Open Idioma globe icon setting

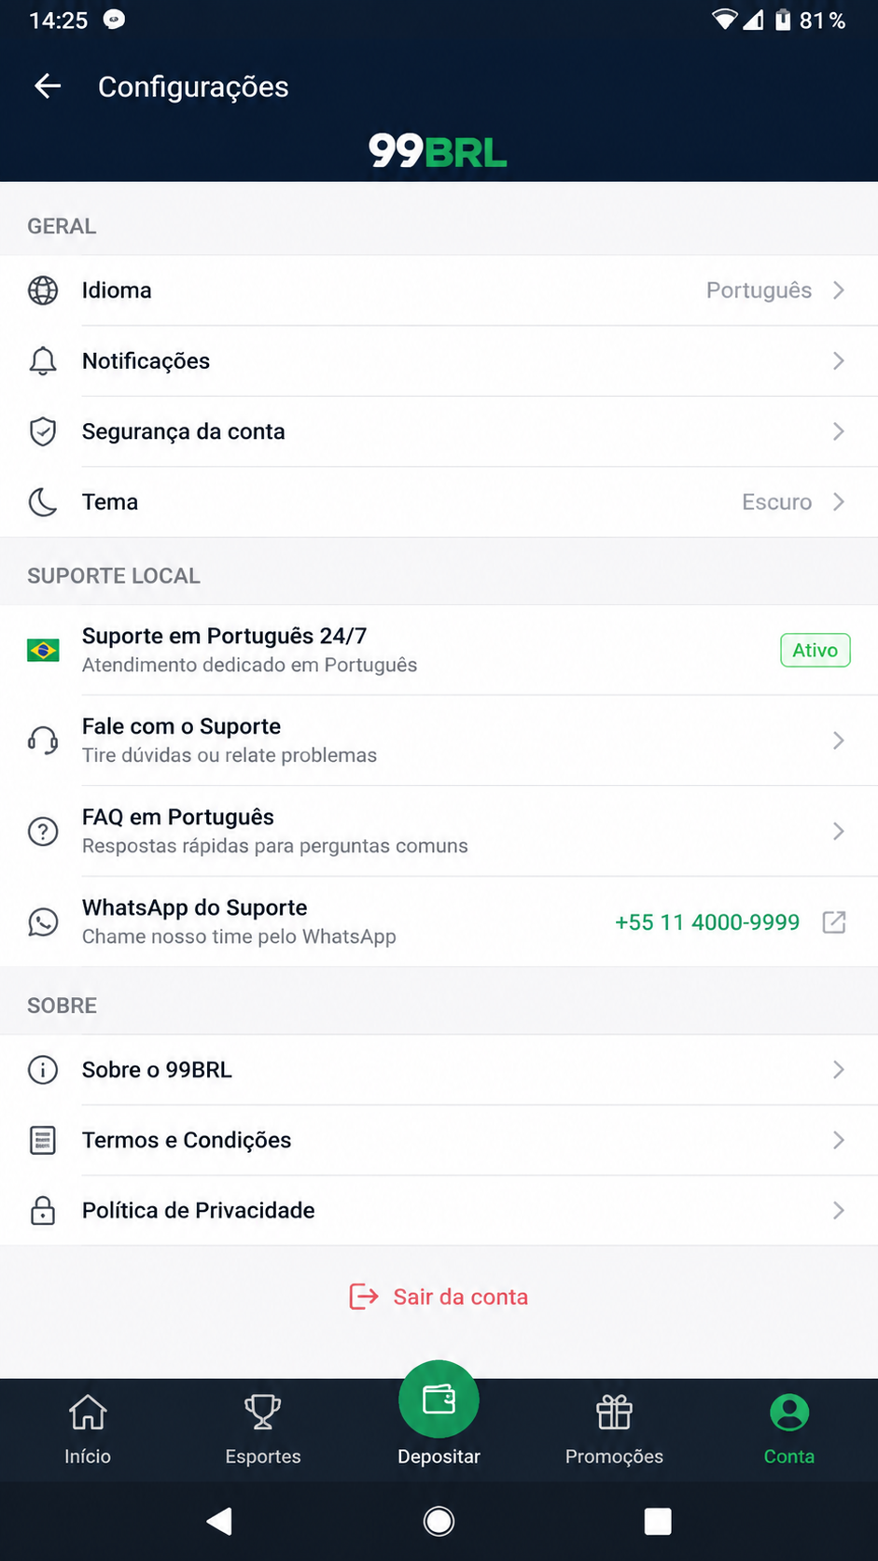click(x=43, y=290)
